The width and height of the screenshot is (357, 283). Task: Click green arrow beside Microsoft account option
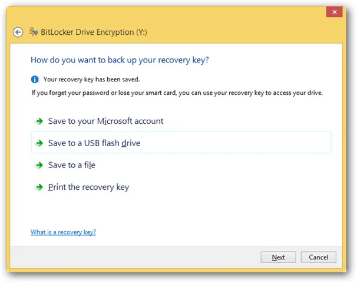[39, 121]
